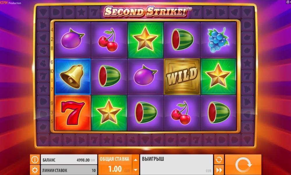Open the settings gear icon
Image resolution: width=291 pixels, height=175 pixels.
tap(35, 170)
